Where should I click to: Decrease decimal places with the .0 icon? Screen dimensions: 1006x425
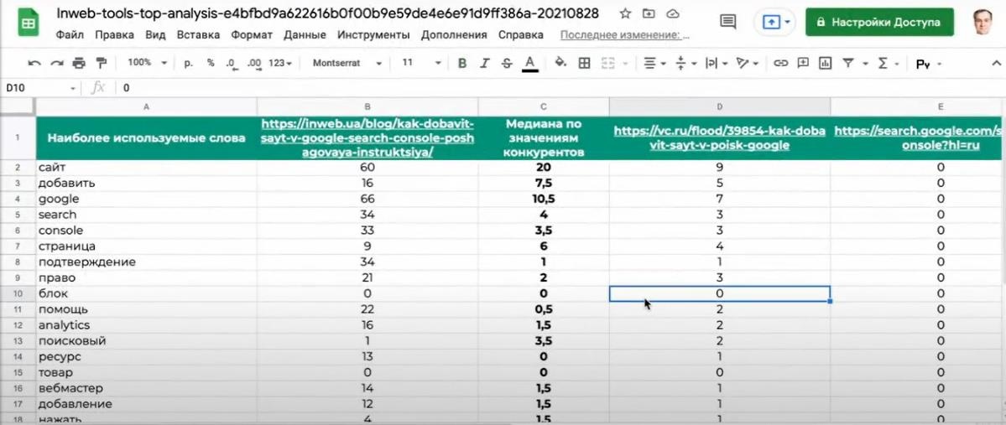231,64
